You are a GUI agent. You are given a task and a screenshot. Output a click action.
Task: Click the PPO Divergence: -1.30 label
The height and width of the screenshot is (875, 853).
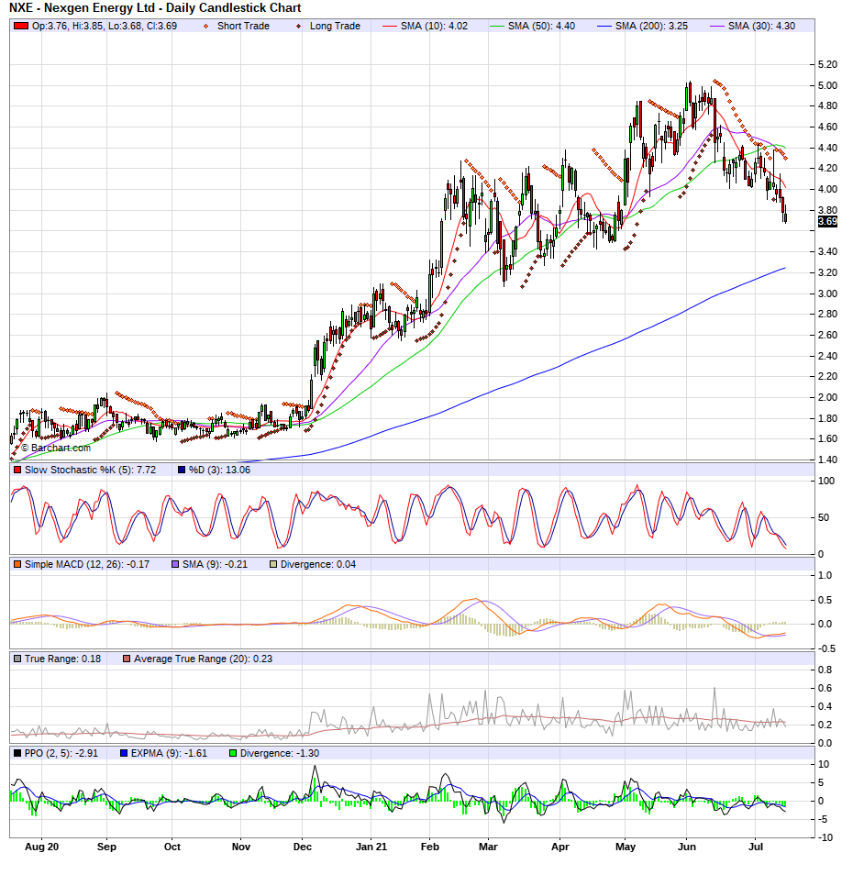[280, 753]
